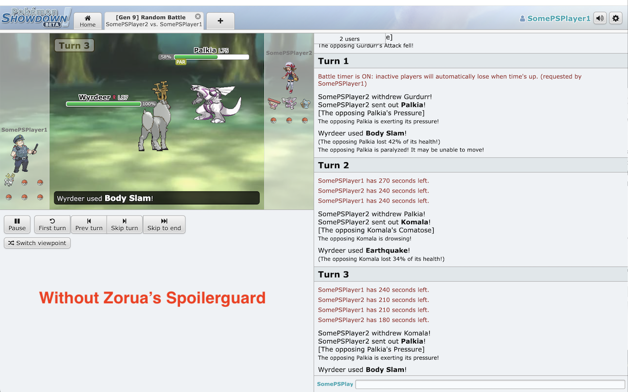Image resolution: width=628 pixels, height=392 pixels.
Task: Skip to the end of the battle
Action: 164,224
